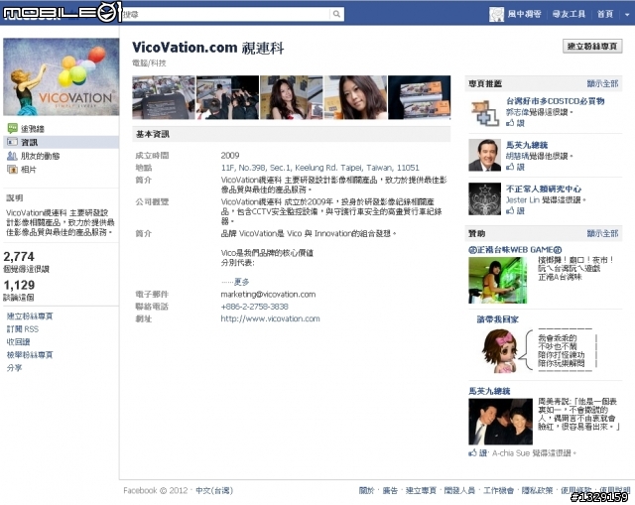
Task: Open the 正港台味WEB GAME ad title
Action: 515,250
